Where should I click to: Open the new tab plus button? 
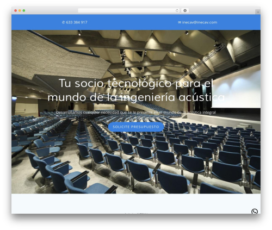[258, 12]
